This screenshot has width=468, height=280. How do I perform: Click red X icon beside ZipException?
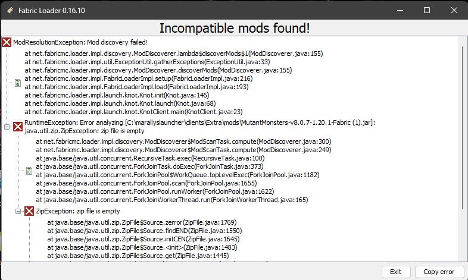point(29,211)
